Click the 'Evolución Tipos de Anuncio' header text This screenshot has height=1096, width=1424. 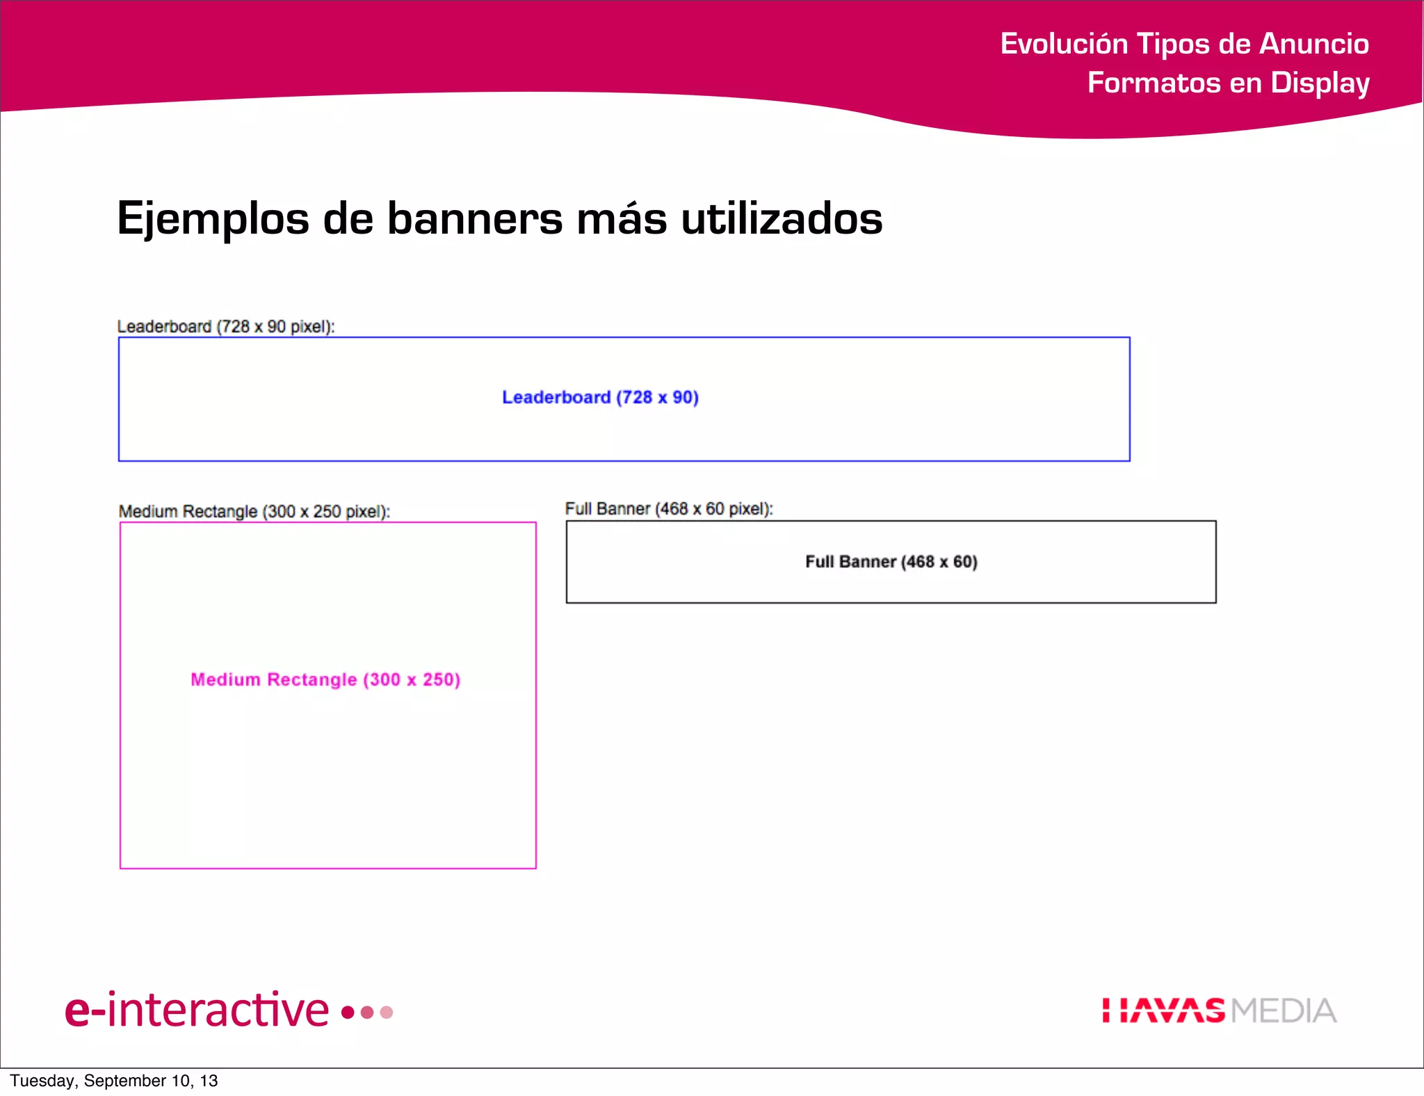(1184, 44)
